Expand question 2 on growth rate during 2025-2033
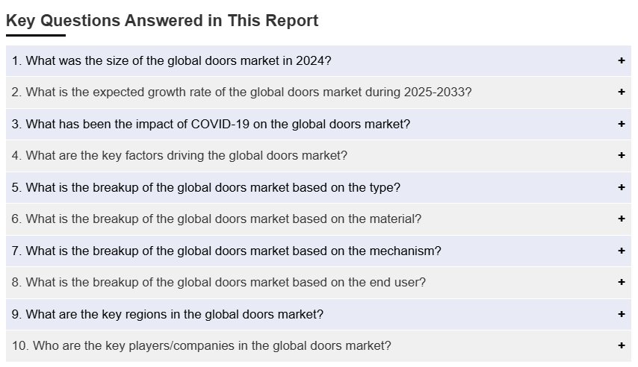 click(241, 92)
